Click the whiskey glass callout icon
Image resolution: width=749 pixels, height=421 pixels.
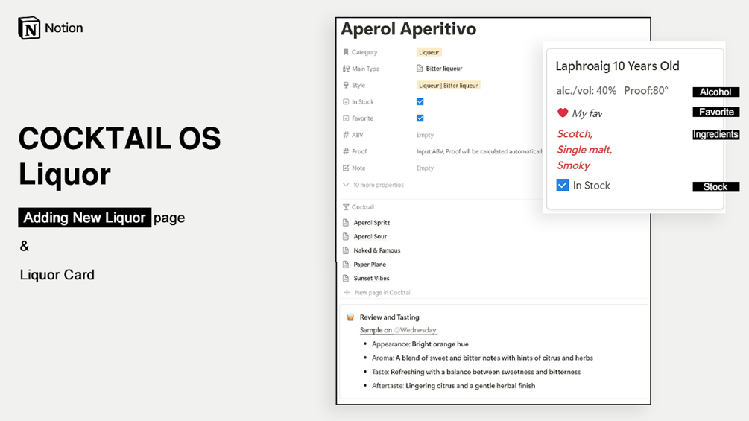click(350, 317)
